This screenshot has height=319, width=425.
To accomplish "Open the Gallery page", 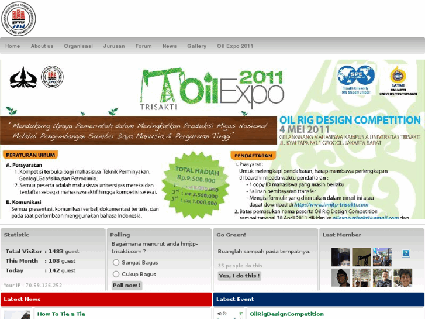I will (197, 46).
